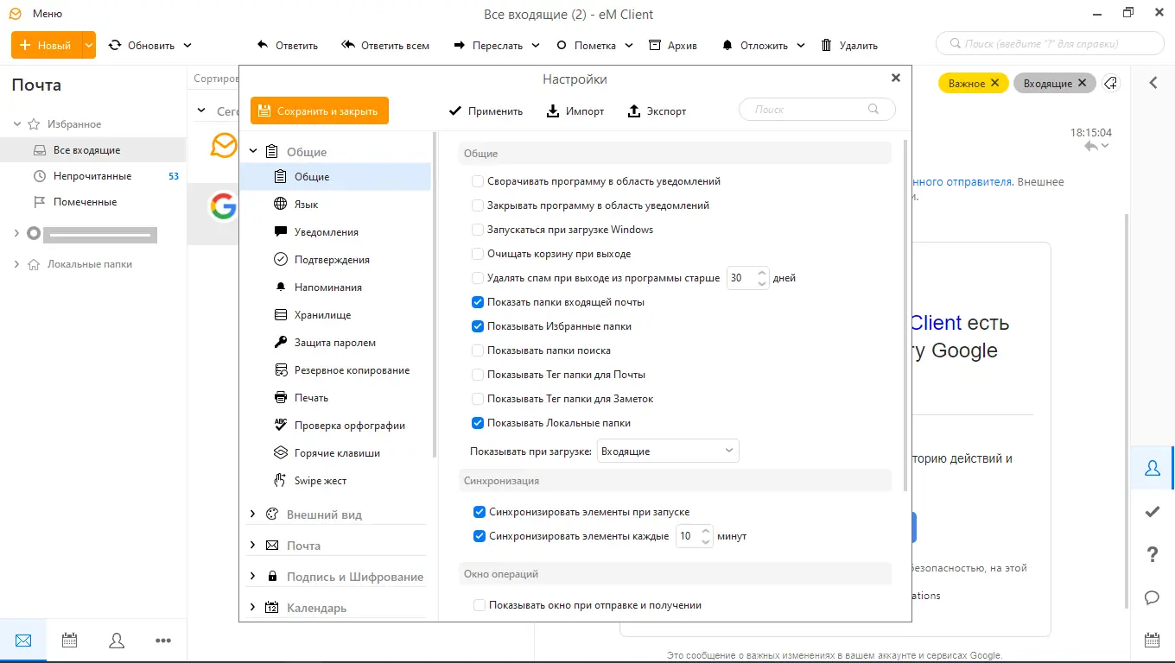Uncheck Показать папки входящей почты

(x=478, y=302)
